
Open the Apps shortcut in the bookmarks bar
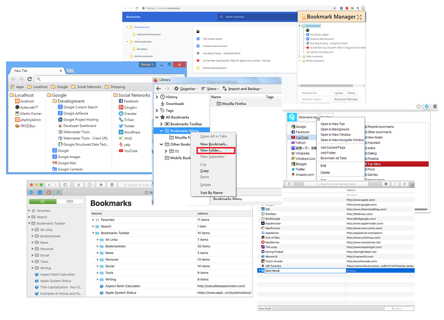tap(17, 87)
